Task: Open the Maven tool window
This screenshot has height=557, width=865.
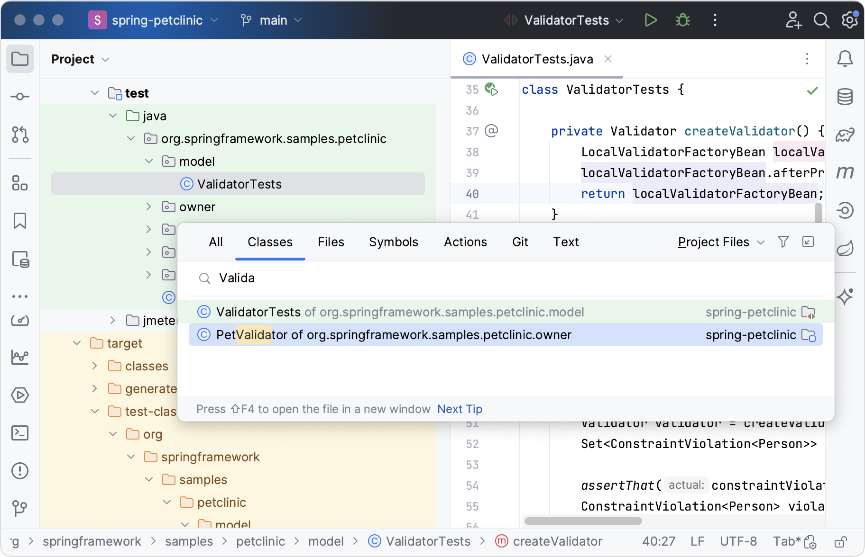Action: coord(845,172)
